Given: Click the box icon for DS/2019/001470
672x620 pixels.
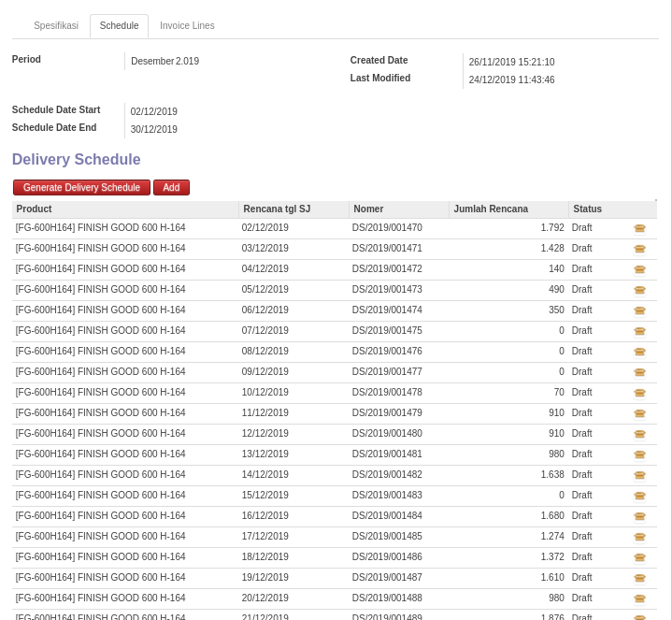Looking at the screenshot, I should click(x=639, y=228).
